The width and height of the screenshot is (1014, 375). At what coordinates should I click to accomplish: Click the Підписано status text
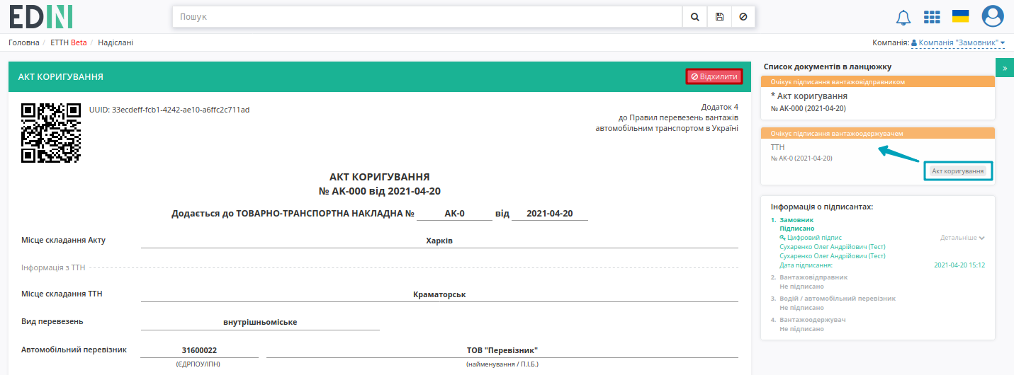tap(797, 229)
